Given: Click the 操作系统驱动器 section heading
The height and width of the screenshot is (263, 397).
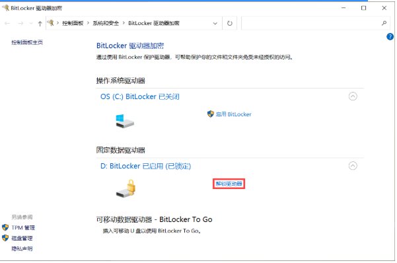Looking at the screenshot, I should point(120,81).
